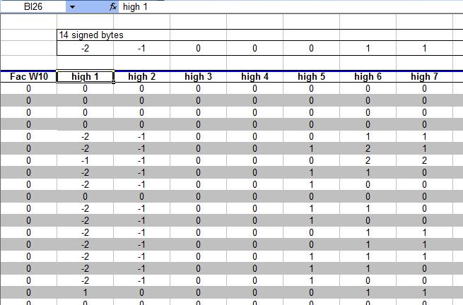Select high 6 value in the row where high 7 is 2
Screen dimensions: 463x305
tap(368, 160)
